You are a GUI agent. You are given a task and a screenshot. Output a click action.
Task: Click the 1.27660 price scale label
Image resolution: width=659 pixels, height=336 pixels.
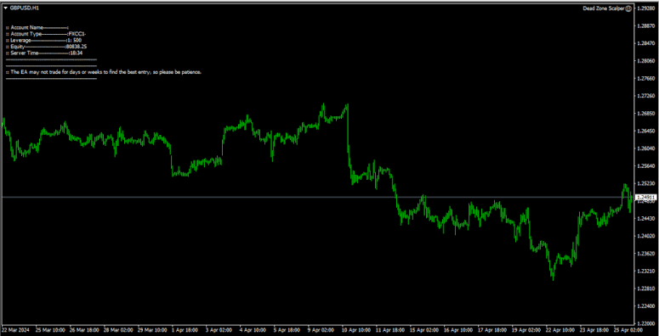(646, 78)
